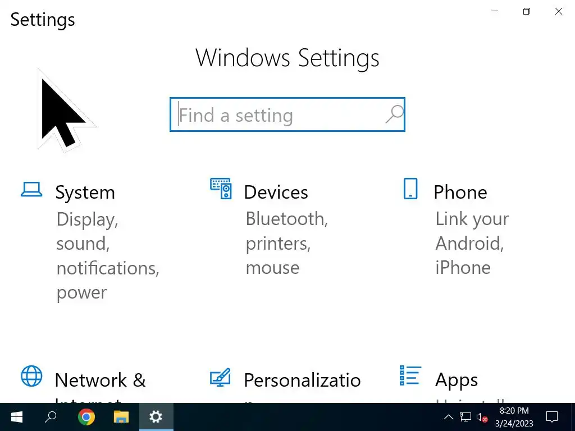
Task: Open the Devices settings category
Action: click(x=276, y=192)
